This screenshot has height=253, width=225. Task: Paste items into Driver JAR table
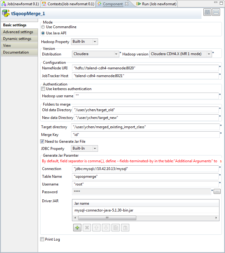[125, 228]
